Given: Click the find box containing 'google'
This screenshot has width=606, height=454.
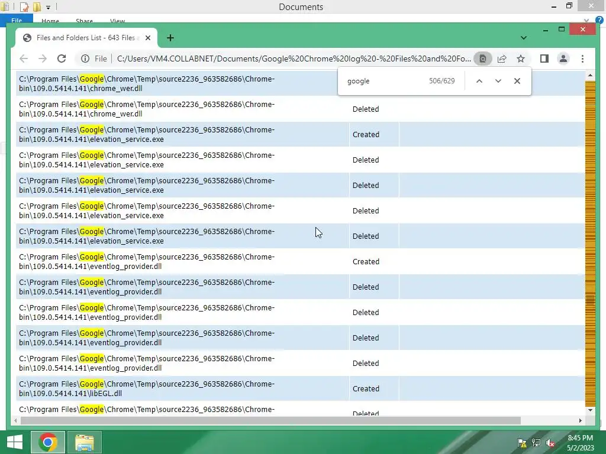Looking at the screenshot, I should 383,81.
